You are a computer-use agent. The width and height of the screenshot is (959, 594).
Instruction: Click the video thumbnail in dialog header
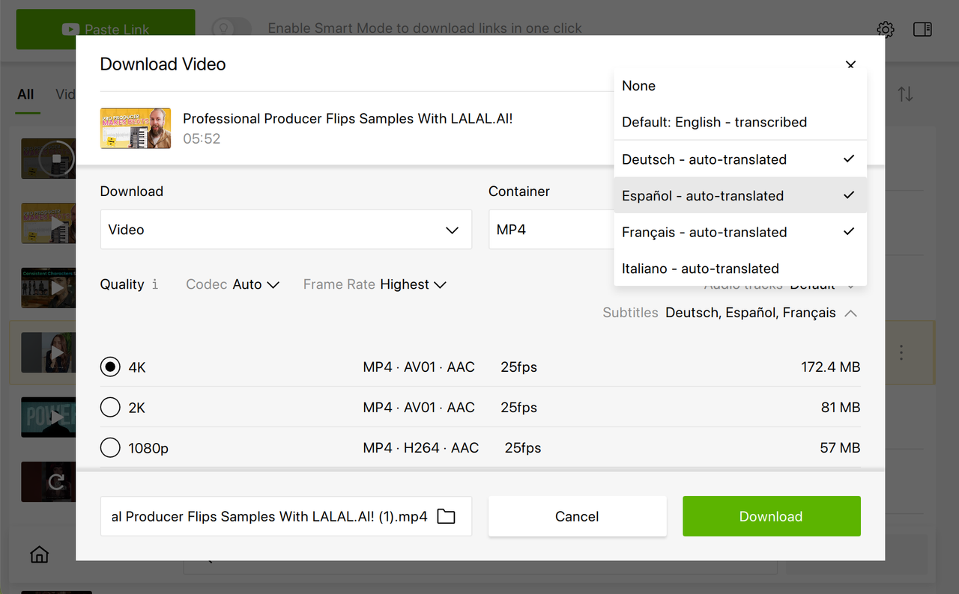136,128
